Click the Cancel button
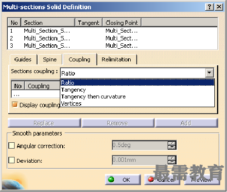Screen dimensions: 227x192 (162, 180)
